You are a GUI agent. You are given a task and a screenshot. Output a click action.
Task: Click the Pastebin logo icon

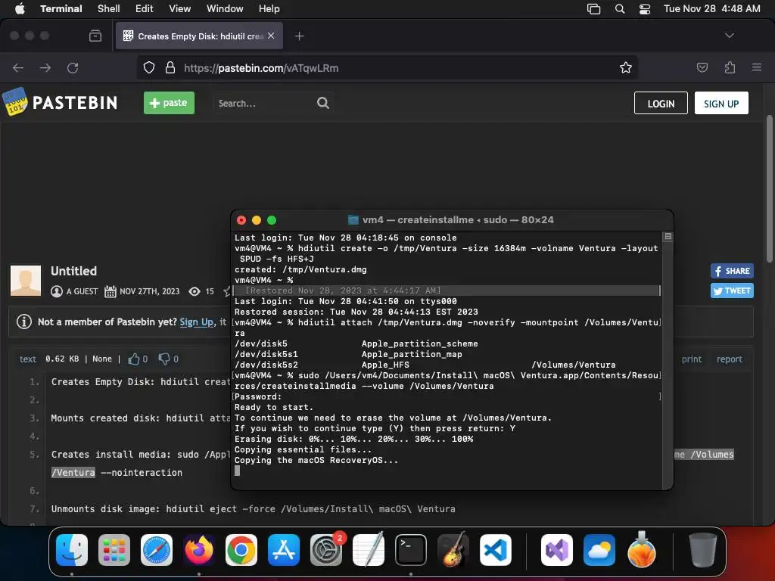coord(15,102)
